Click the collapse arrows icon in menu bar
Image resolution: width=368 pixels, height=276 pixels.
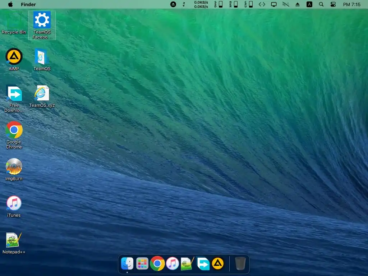[x=184, y=4]
